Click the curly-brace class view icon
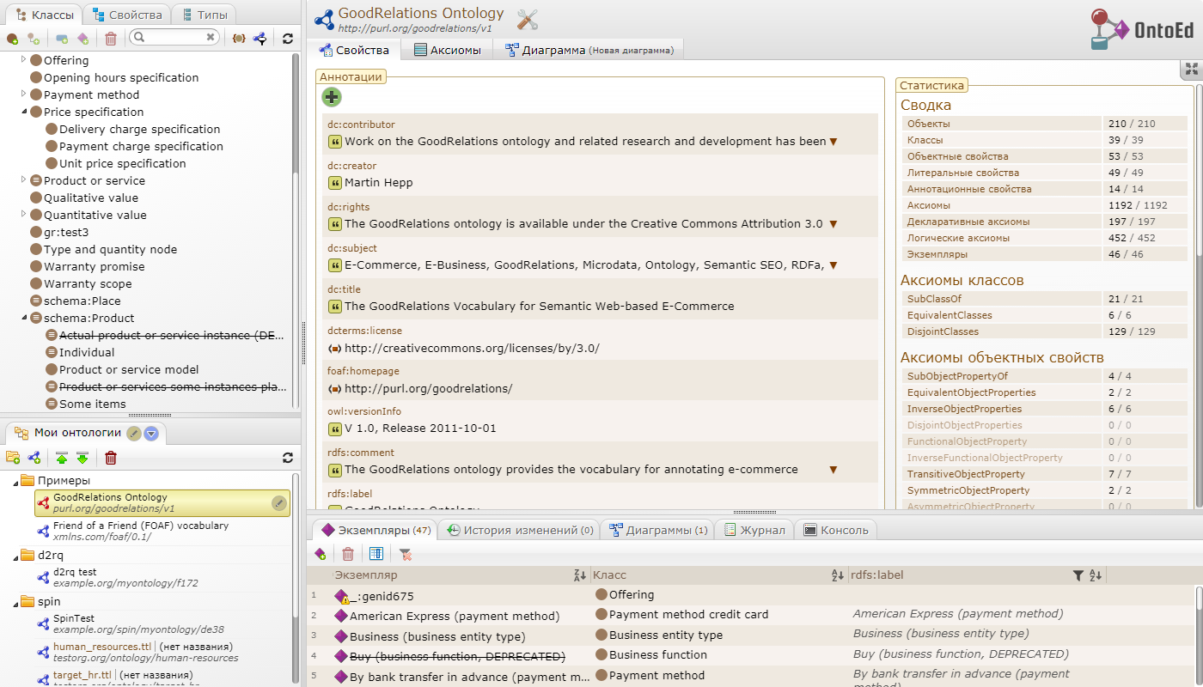 click(239, 39)
